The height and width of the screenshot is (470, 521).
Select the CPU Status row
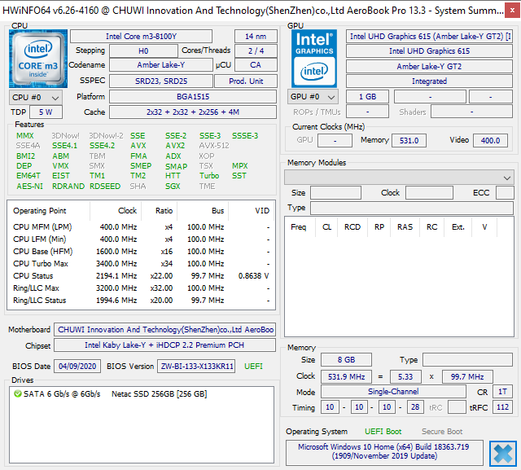pos(141,276)
